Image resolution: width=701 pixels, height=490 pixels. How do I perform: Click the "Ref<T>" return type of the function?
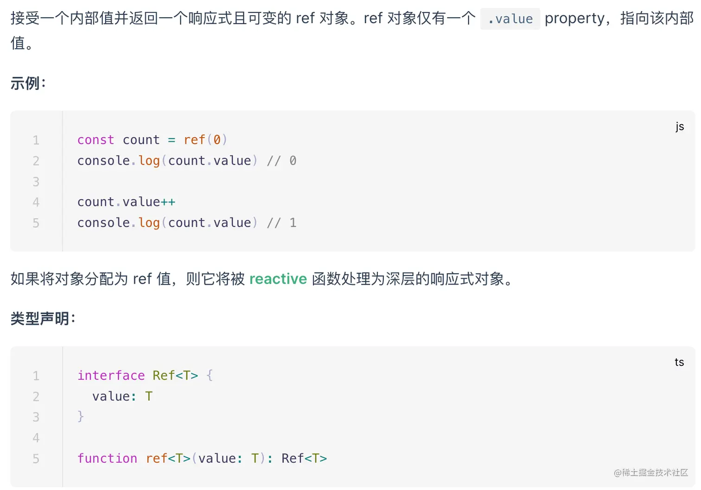pyautogui.click(x=304, y=458)
